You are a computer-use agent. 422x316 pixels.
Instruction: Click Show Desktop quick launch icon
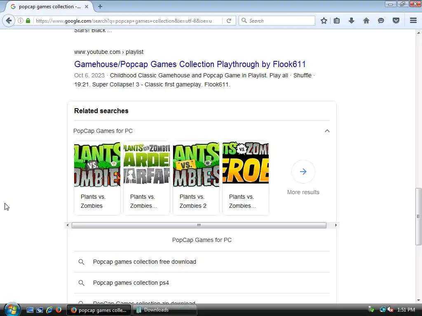[x=30, y=310]
